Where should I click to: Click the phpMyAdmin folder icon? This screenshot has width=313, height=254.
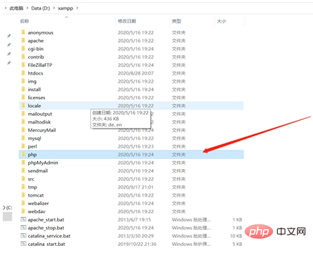point(23,162)
